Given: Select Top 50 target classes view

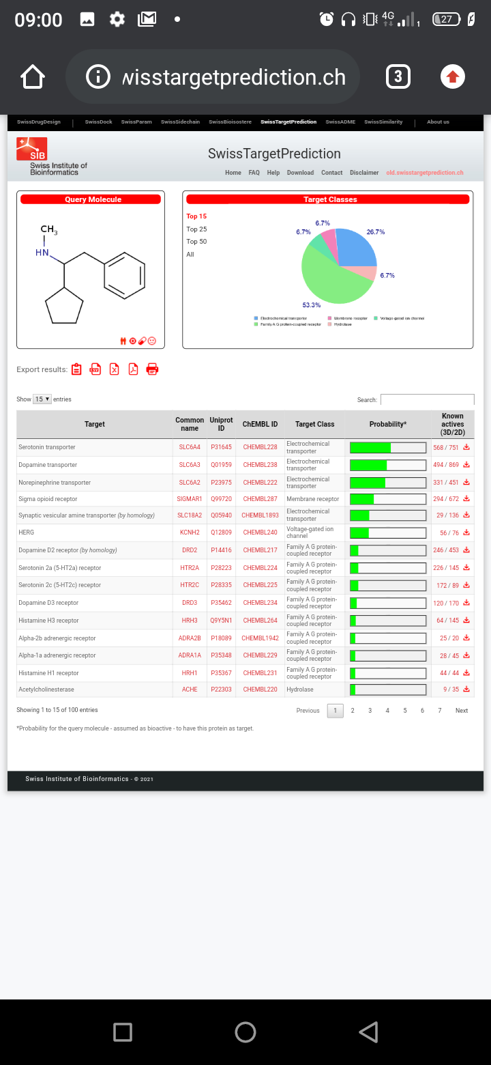Looking at the screenshot, I should tap(196, 242).
